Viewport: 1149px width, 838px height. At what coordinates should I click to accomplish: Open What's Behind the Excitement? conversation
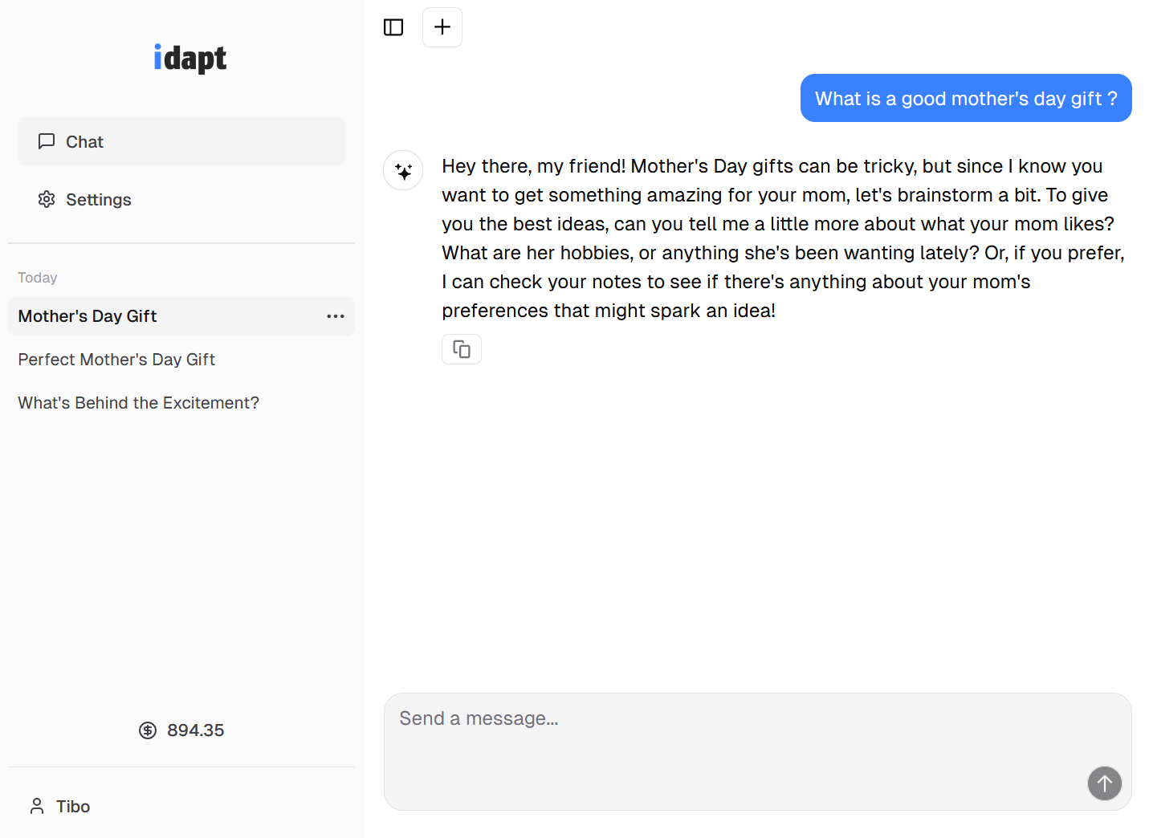point(181,403)
